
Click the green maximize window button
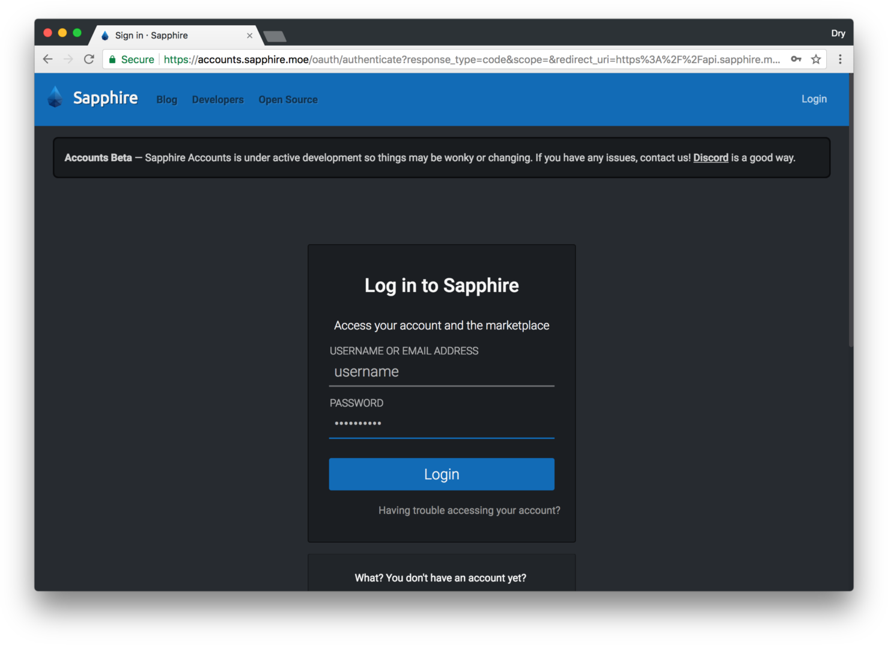77,33
